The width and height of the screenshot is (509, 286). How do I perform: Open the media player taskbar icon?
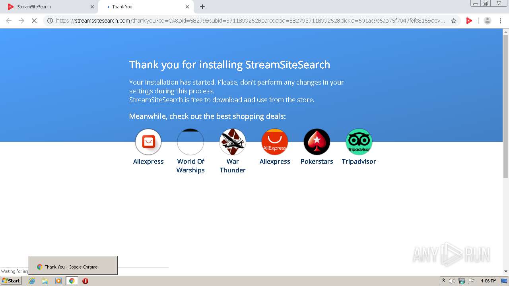58,281
